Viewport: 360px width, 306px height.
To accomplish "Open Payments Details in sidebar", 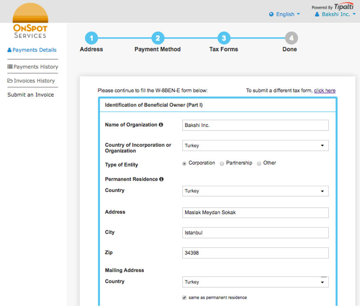I will click(32, 50).
